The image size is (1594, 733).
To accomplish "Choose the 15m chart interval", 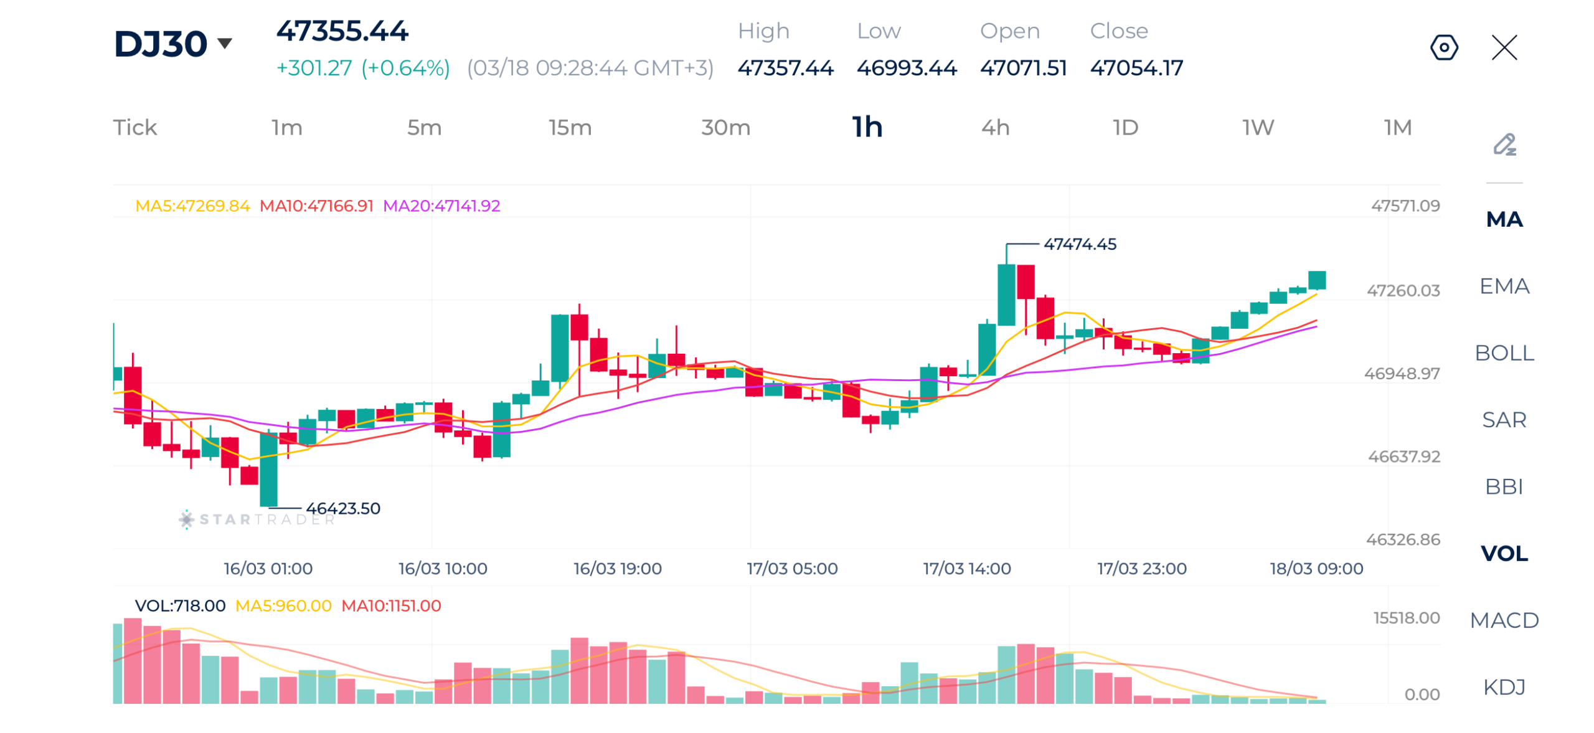I will tap(570, 128).
